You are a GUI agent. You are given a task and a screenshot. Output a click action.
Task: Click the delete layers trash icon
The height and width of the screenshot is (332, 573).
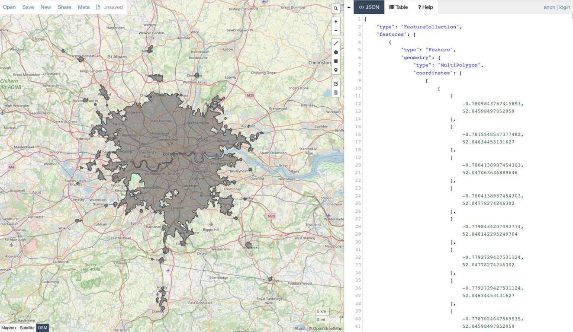pos(335,93)
